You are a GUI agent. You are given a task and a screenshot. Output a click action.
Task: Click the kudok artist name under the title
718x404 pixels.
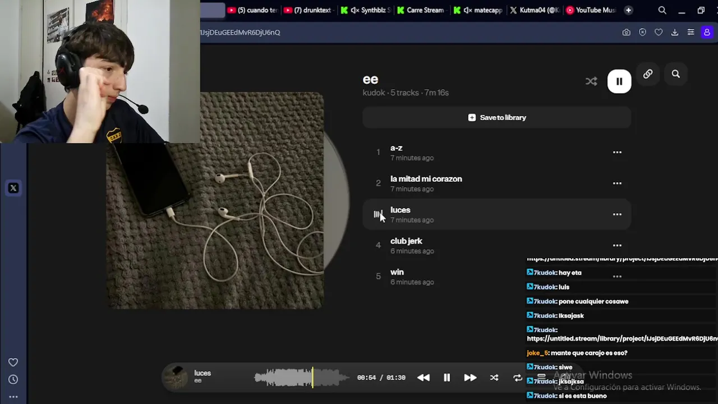pos(374,93)
